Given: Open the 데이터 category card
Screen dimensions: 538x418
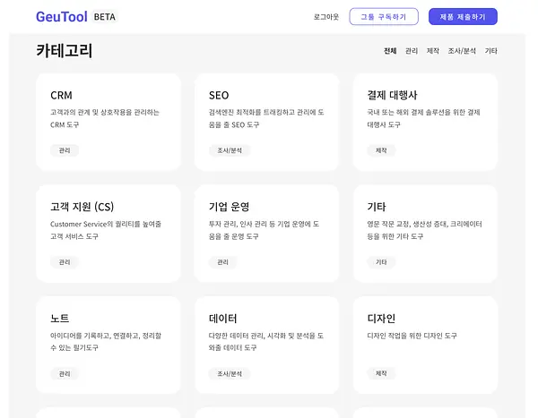Looking at the screenshot, I should point(266,345).
